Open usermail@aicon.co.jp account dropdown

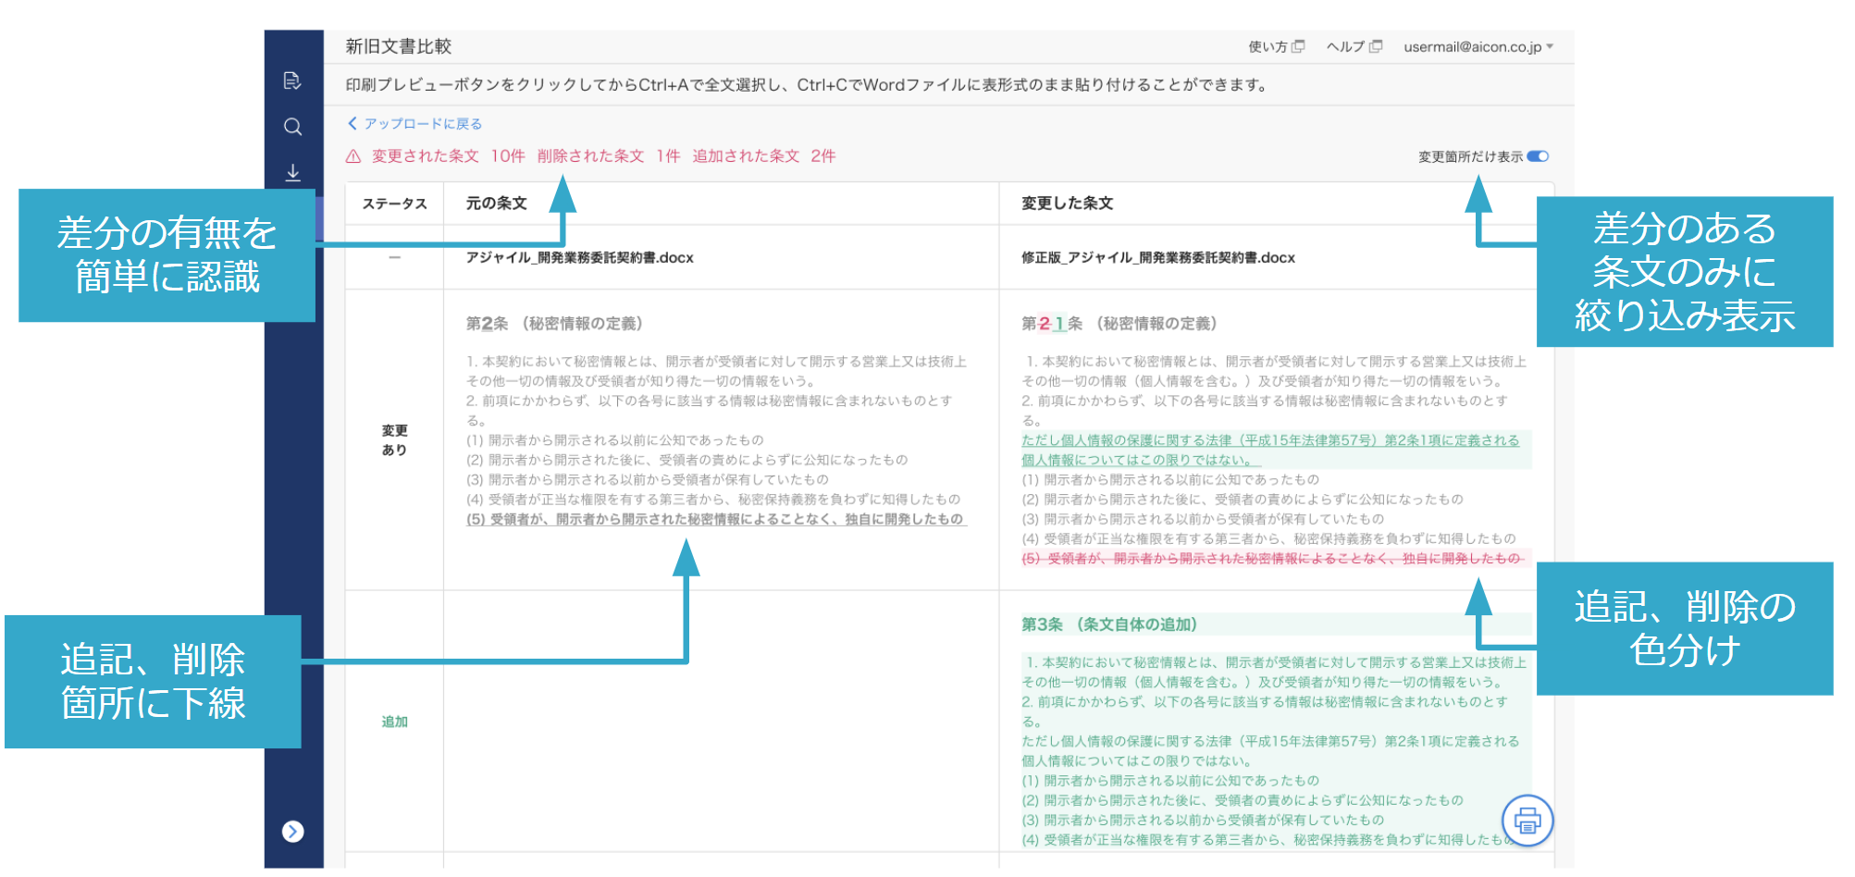pos(1478,47)
